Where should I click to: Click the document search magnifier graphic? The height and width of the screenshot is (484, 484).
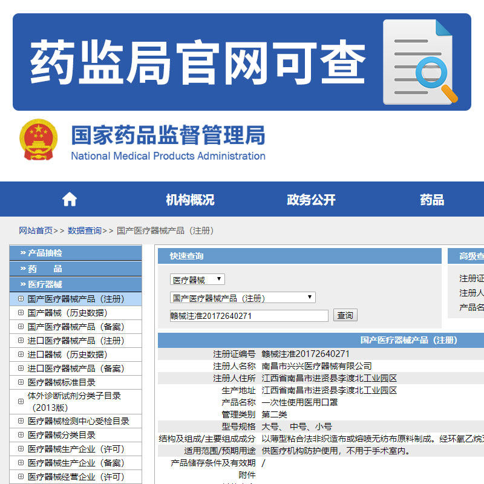coord(420,62)
